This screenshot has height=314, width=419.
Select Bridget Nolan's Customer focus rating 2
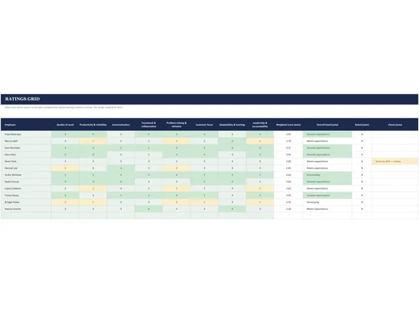(x=204, y=202)
